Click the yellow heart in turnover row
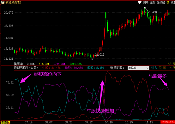The height and width of the screenshot is (124, 175). click(x=170, y=64)
